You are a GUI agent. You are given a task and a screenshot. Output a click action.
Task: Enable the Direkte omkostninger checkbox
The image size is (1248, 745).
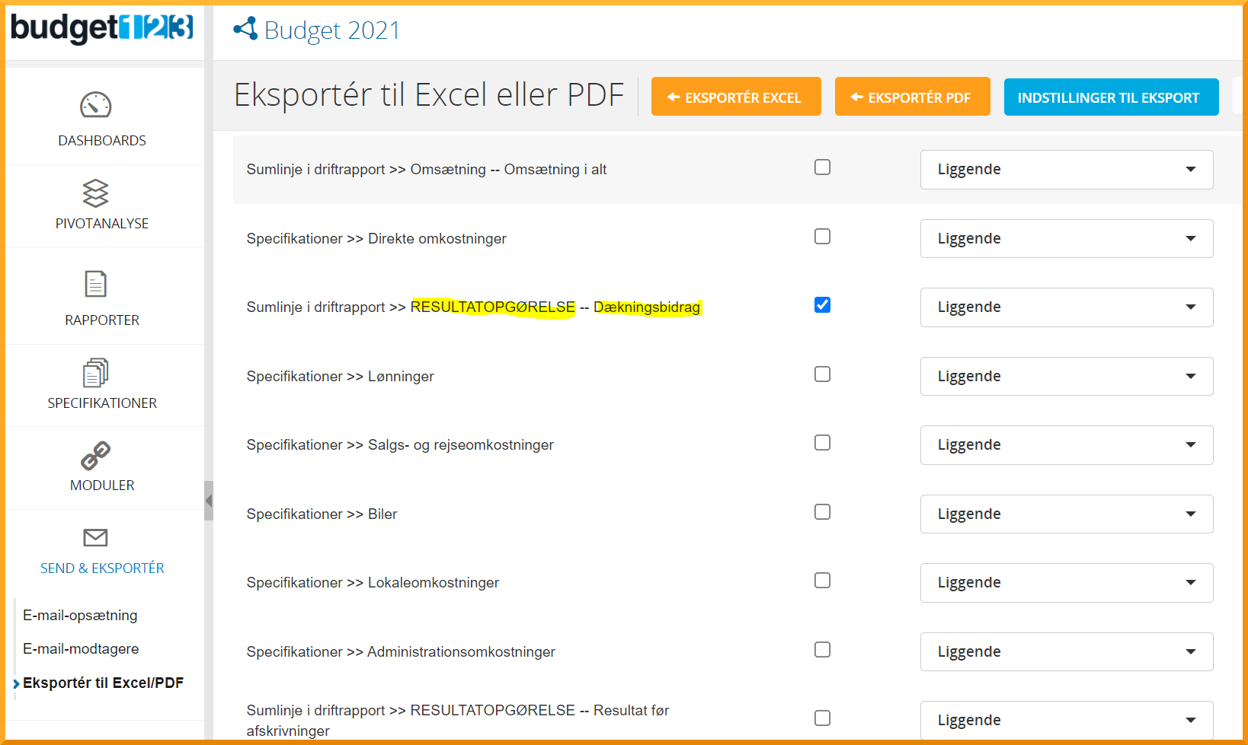822,237
